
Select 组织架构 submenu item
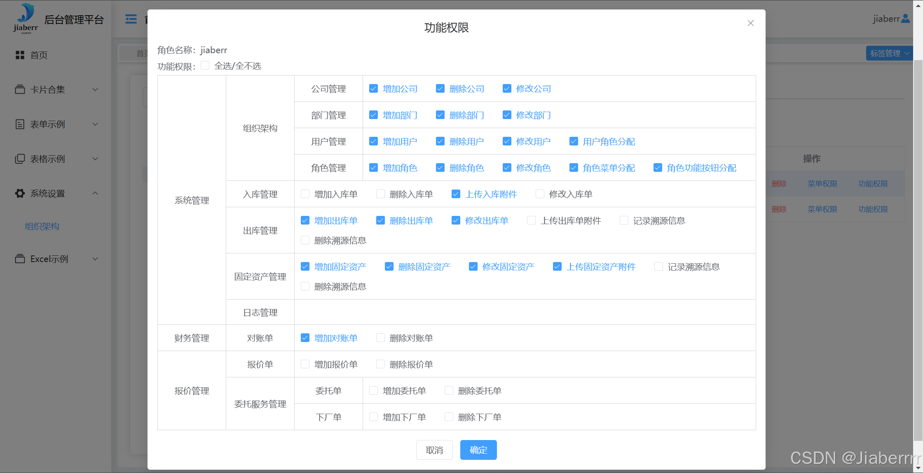(42, 226)
